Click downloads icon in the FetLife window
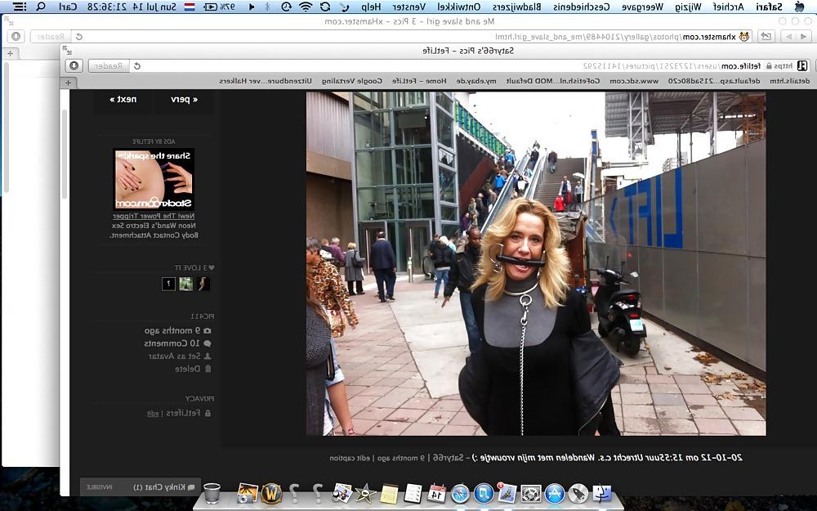 click(74, 65)
